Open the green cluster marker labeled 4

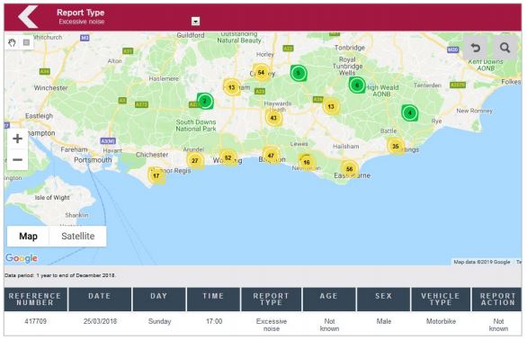click(410, 112)
